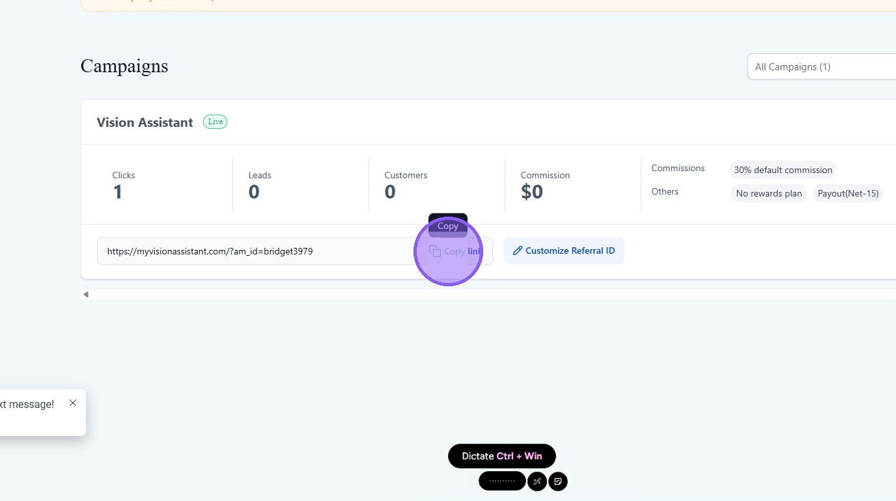Image resolution: width=896 pixels, height=501 pixels.
Task: Click the dictation pill with the dotted line
Action: (x=502, y=481)
